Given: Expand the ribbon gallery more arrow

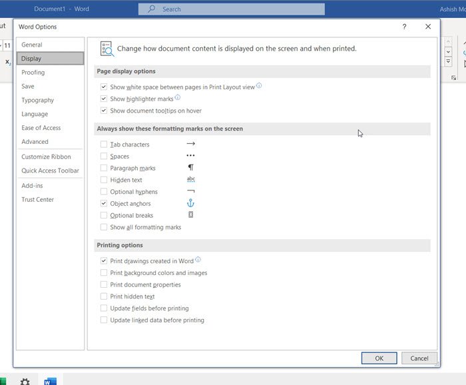Looking at the screenshot, I should click(x=447, y=62).
